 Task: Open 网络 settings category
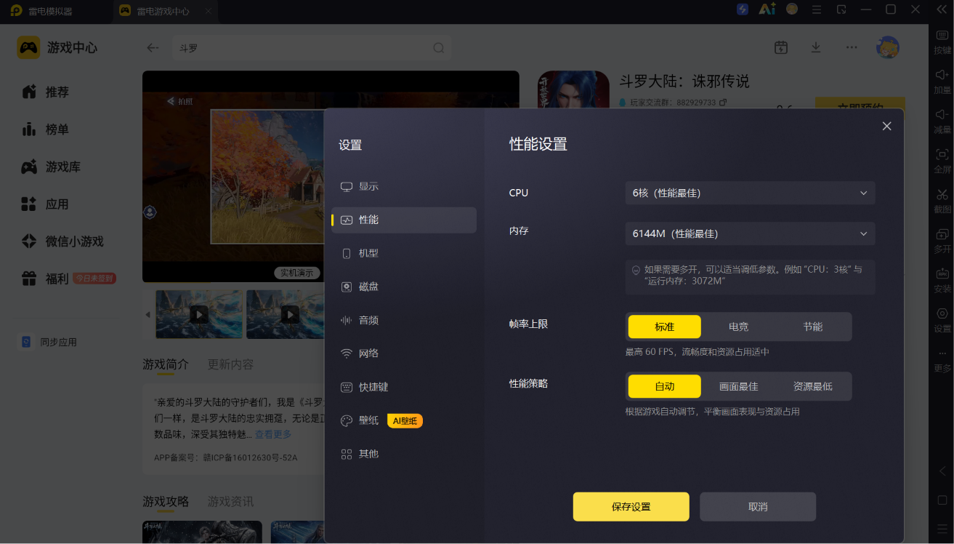[404, 353]
